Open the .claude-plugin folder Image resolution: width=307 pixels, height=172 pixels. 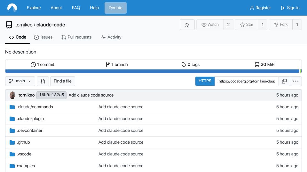tap(30, 119)
